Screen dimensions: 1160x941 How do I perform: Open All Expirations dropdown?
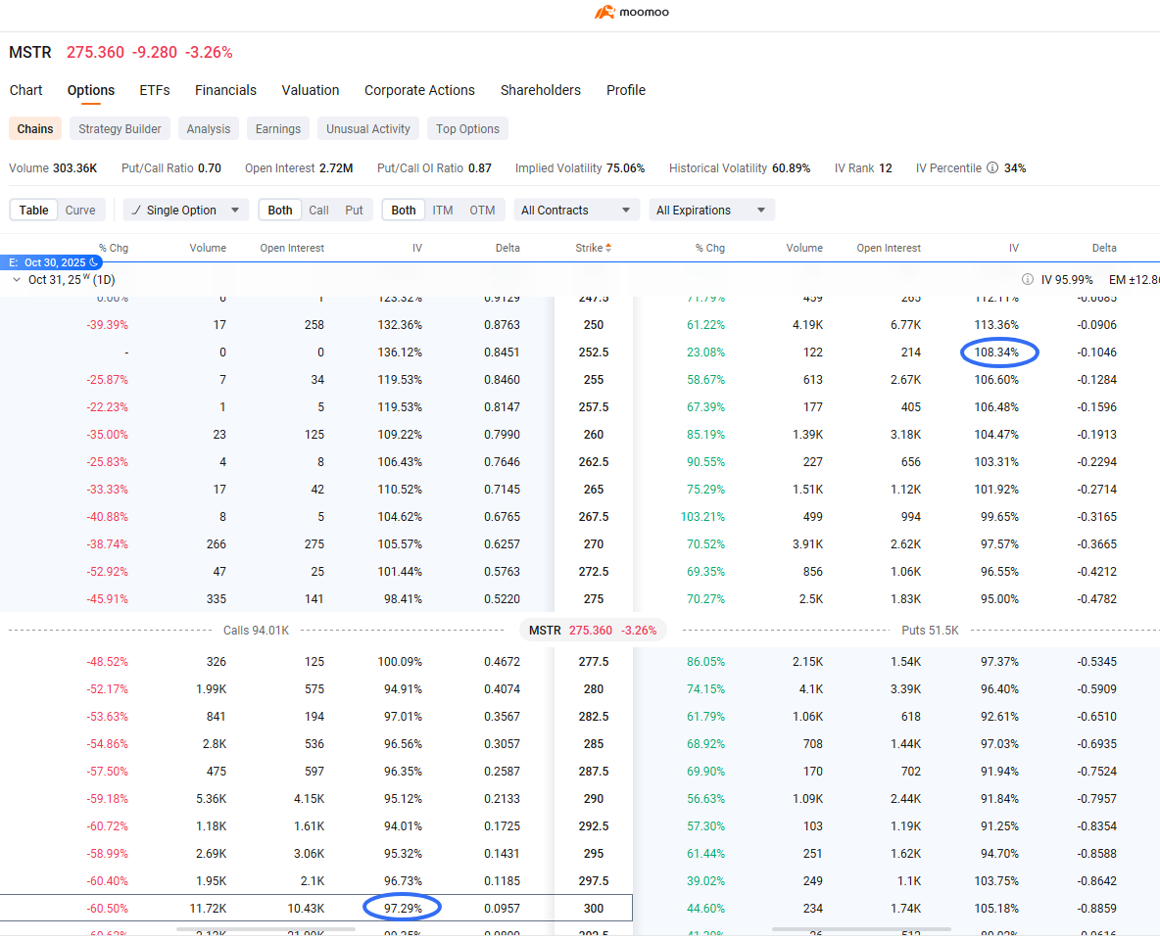tap(711, 210)
